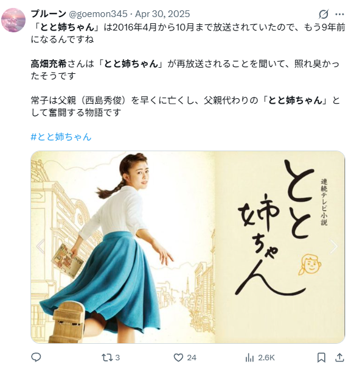Click the プルーン display name

[x=49, y=14]
